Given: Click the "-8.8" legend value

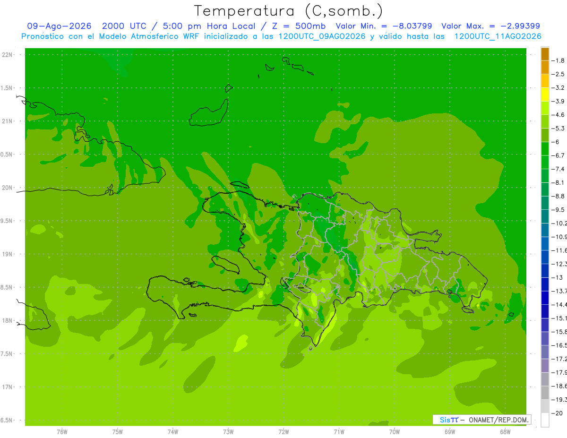Looking at the screenshot, I should point(558,196).
